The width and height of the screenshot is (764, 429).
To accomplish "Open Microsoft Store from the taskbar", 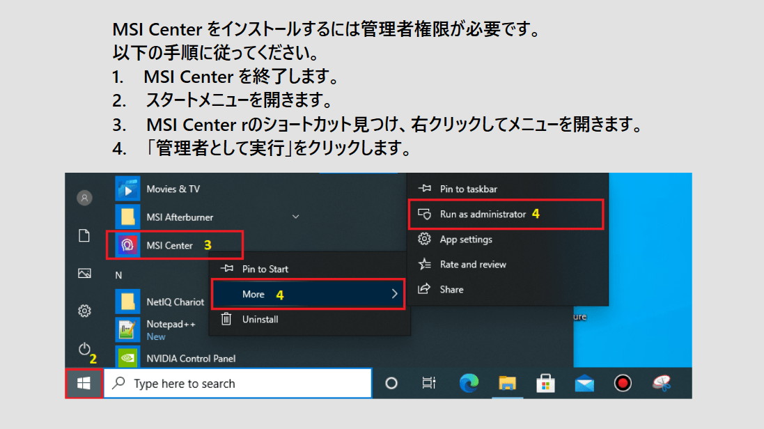I will [x=546, y=384].
